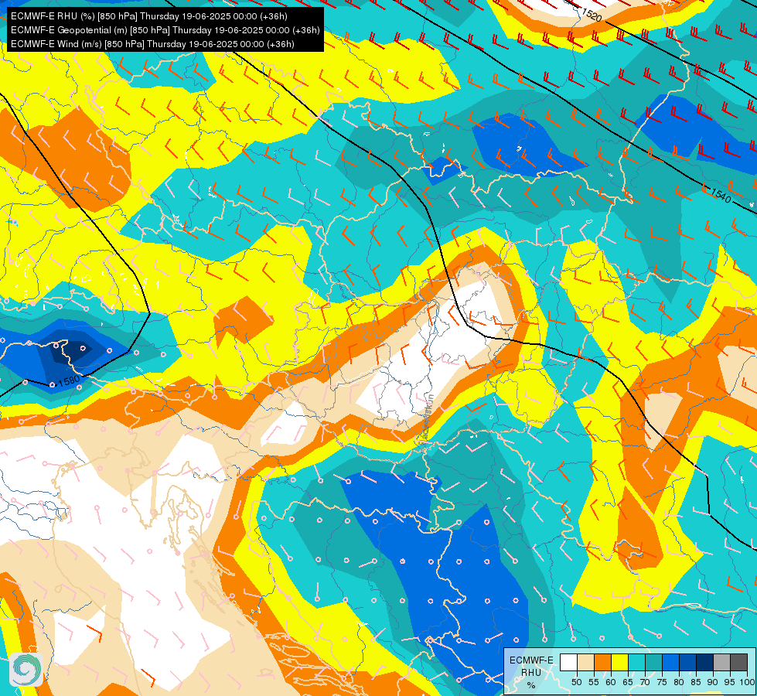Pick the navy legend swatch for 85-90

705,662
